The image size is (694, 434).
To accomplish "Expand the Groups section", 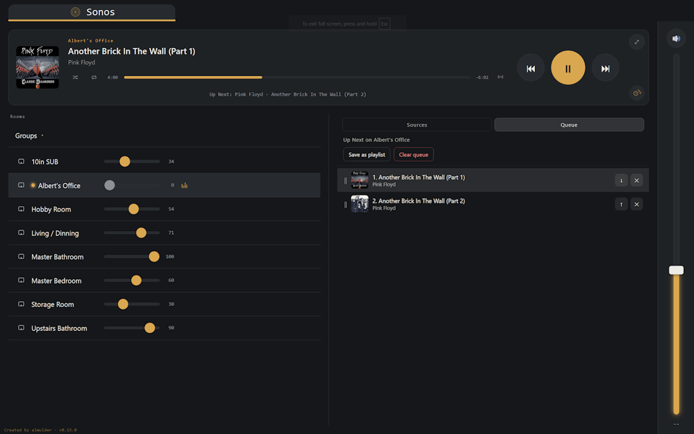I will click(29, 136).
